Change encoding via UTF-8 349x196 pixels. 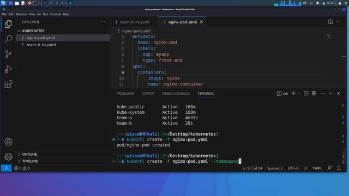click(x=293, y=168)
